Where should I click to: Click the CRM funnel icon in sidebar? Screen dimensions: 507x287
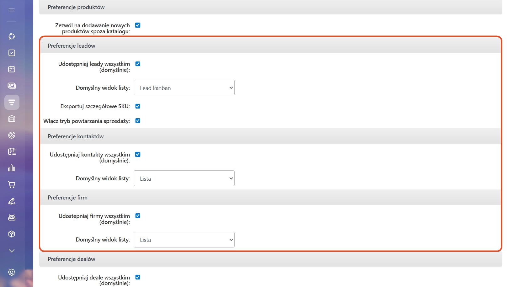pos(12,102)
